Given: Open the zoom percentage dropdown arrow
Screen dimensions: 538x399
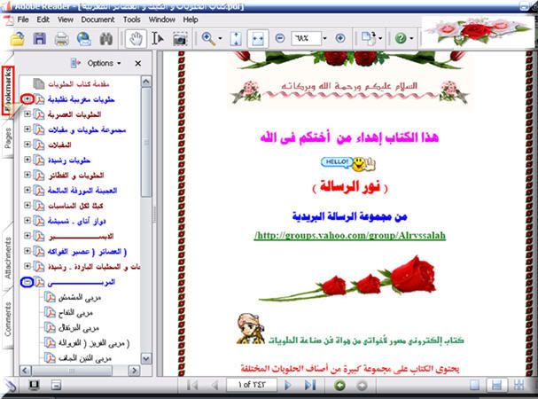Looking at the screenshot, I should pyautogui.click(x=324, y=38).
